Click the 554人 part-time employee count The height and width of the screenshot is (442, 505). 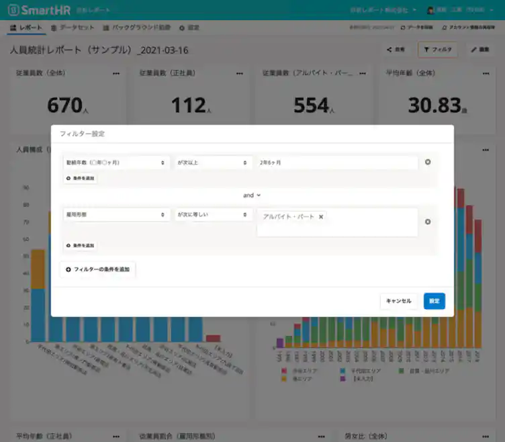click(314, 105)
